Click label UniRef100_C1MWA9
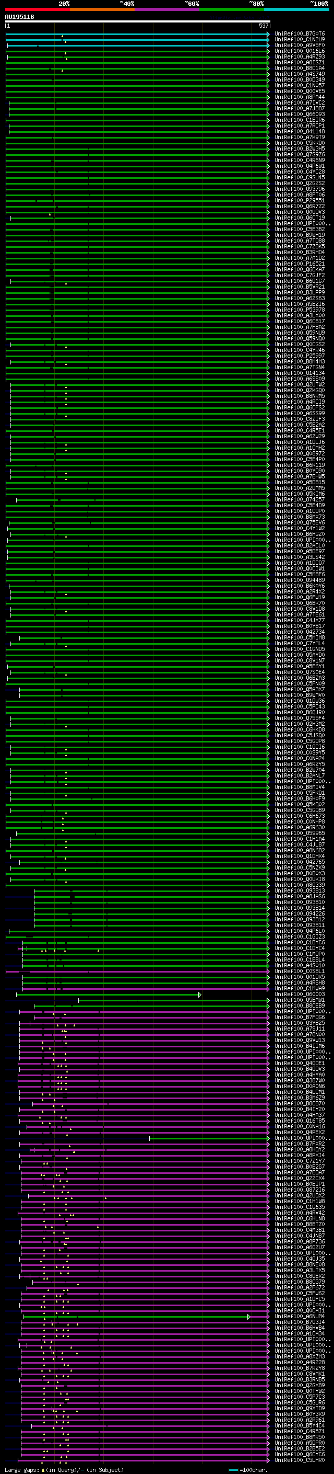This screenshot has width=334, height=1474. 300,988
